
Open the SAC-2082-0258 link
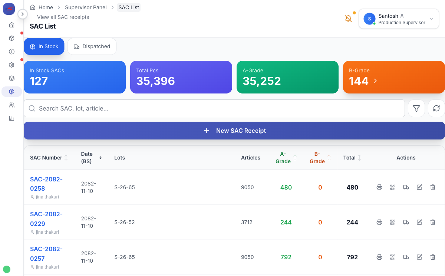click(46, 184)
